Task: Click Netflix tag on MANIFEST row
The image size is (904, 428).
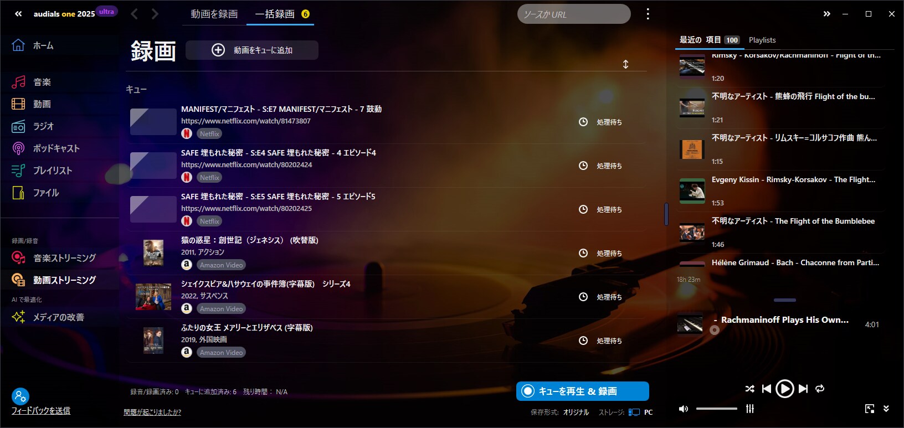Action: (209, 133)
